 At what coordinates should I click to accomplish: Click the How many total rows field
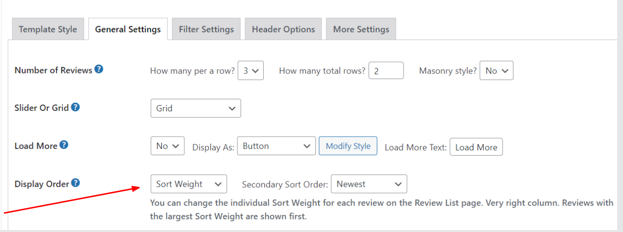coord(386,71)
